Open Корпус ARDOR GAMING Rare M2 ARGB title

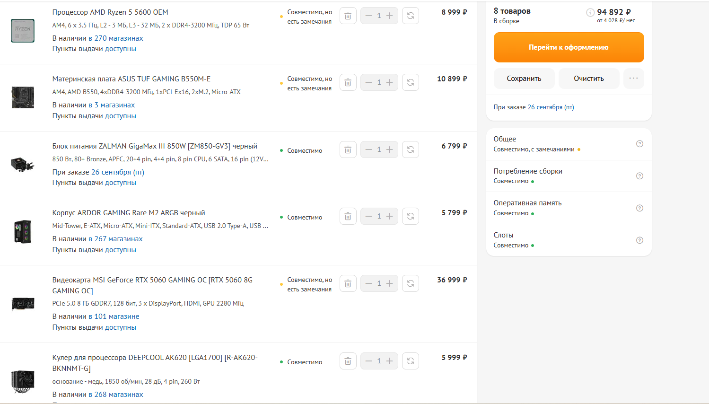pyautogui.click(x=129, y=213)
